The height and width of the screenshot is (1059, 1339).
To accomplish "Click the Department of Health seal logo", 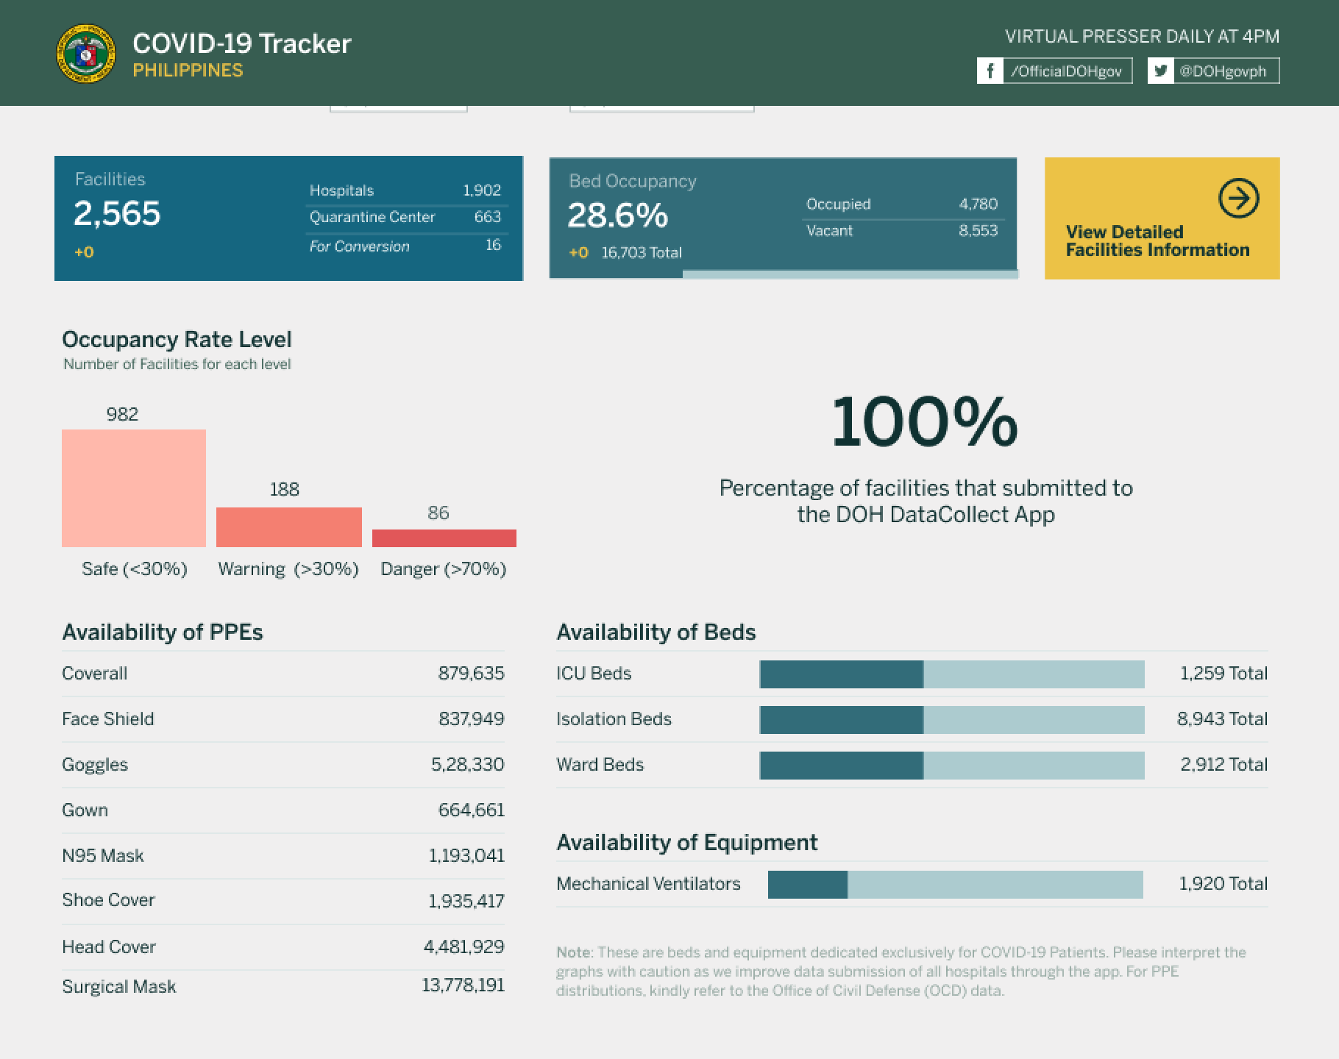I will click(86, 54).
